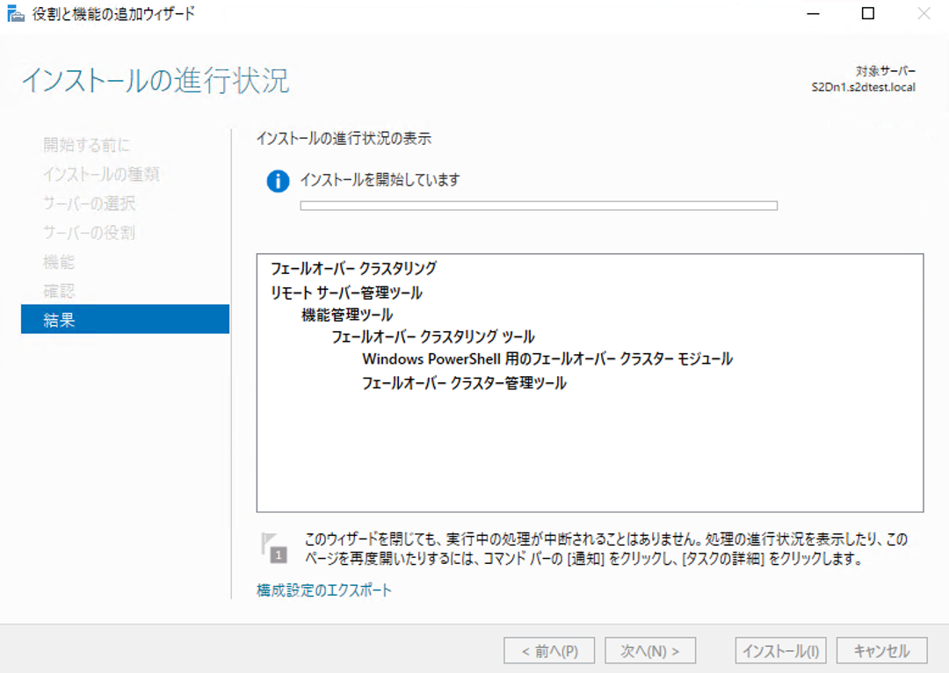Click the インストール button
949x673 pixels.
pyautogui.click(x=780, y=650)
